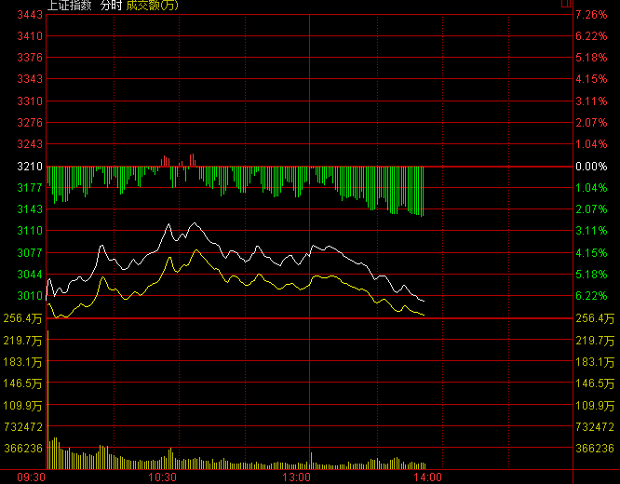The width and height of the screenshot is (620, 484).
Task: Click the 成交额(万) turnover indicator label
Action: (155, 6)
